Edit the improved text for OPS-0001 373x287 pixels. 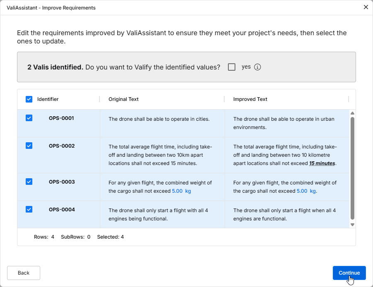(283, 123)
